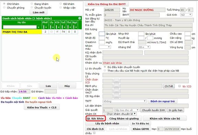
Task: Collapse the Danh sách bệnh nhân panel icon
Action: [79, 18]
